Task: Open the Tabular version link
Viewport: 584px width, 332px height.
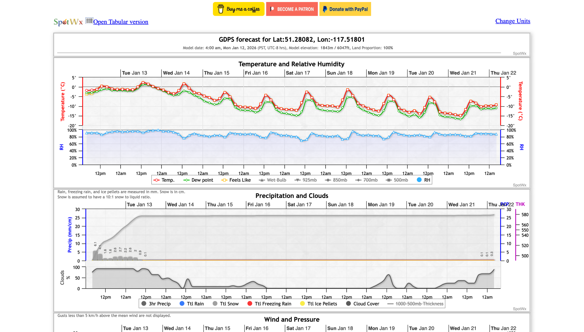Action: tap(121, 22)
